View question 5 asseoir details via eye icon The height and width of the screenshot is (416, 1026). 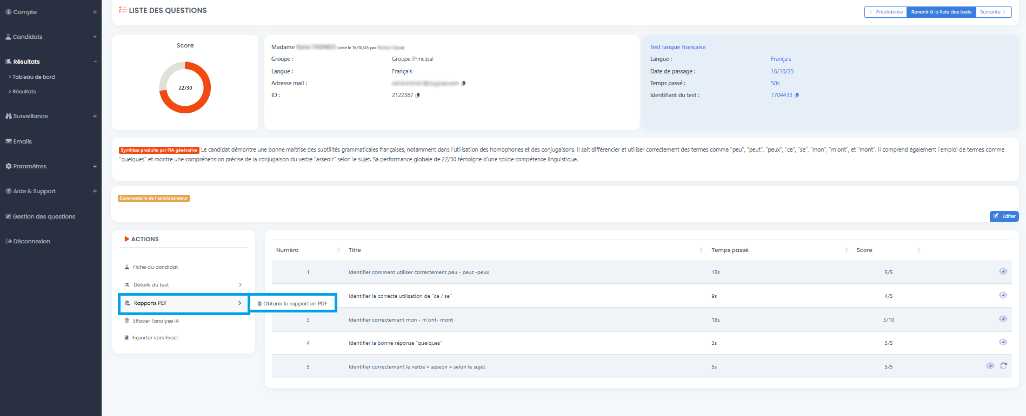(x=990, y=366)
